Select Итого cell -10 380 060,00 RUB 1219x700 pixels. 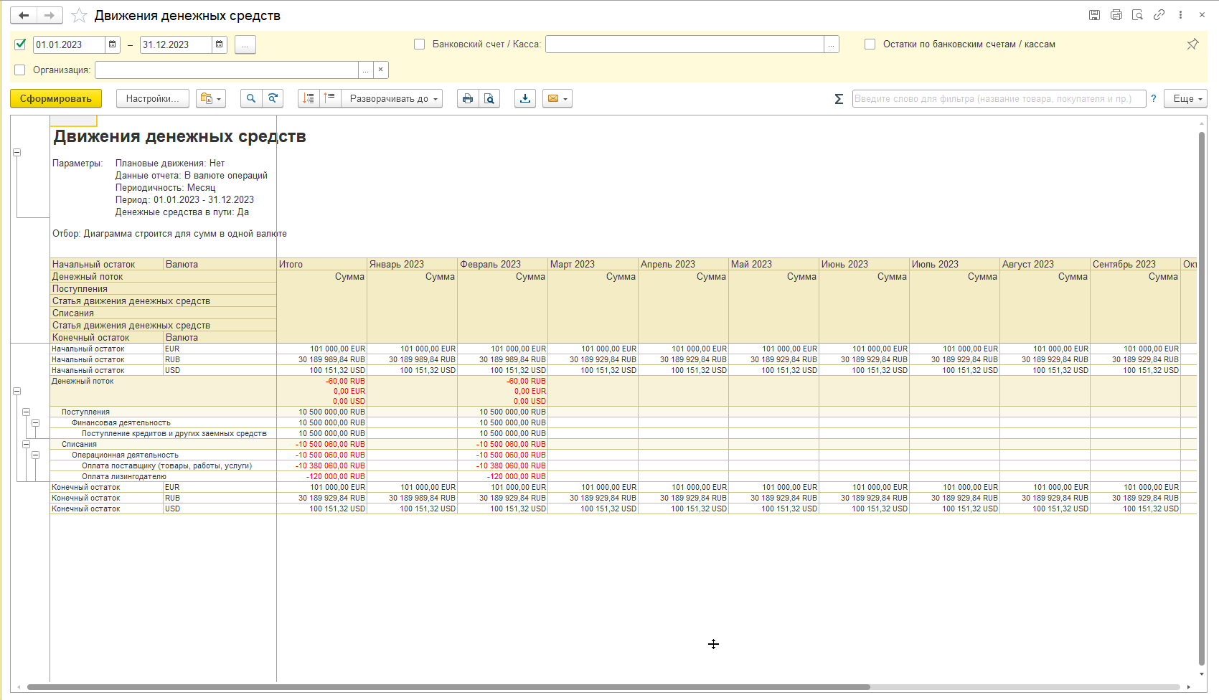[321, 465]
